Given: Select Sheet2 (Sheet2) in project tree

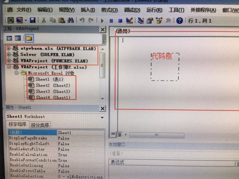Looking at the screenshot, I should [49, 86].
